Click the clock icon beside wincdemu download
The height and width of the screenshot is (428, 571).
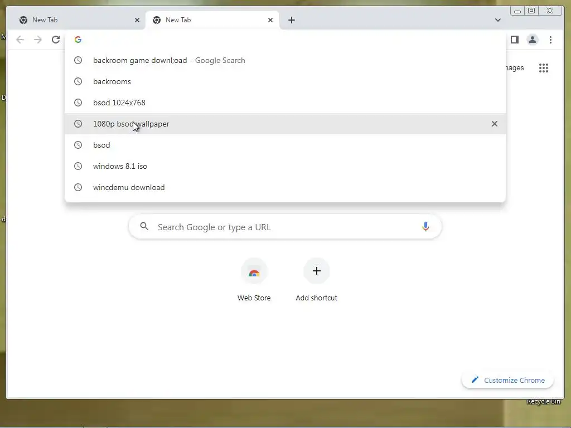(x=78, y=187)
